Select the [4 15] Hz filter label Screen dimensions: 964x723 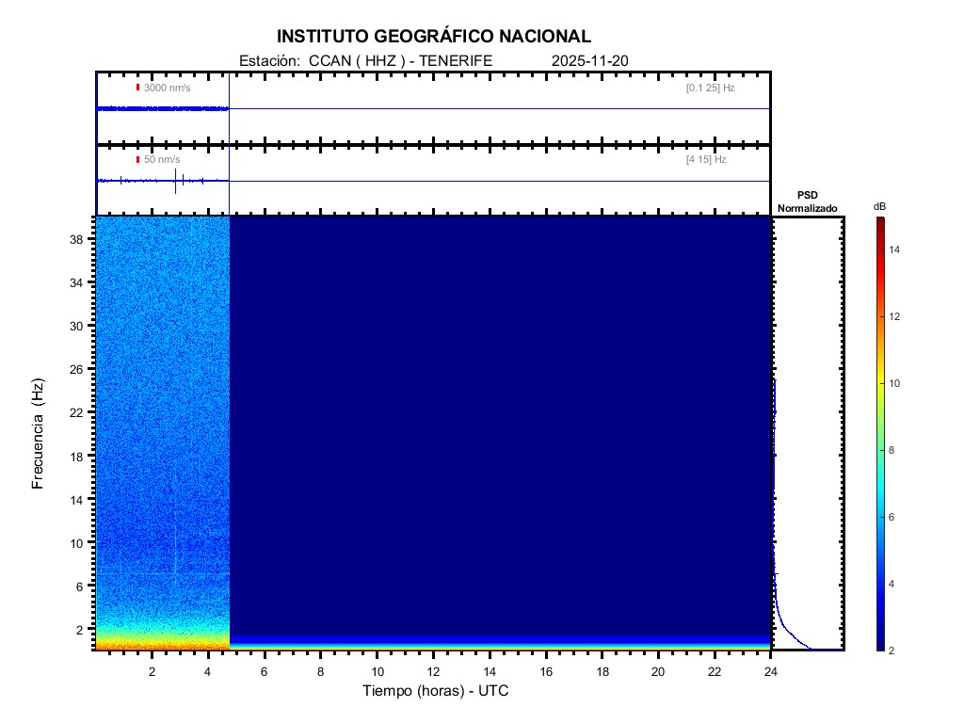click(706, 160)
